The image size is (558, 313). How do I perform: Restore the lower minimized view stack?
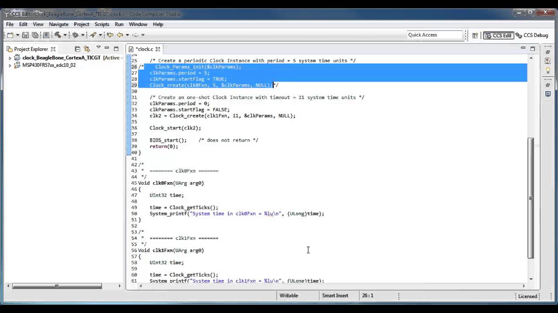tap(548, 85)
